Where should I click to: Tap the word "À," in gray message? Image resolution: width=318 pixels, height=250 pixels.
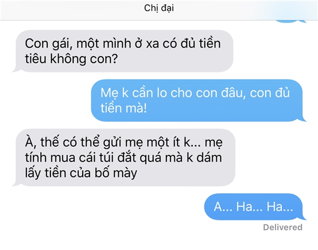point(30,142)
